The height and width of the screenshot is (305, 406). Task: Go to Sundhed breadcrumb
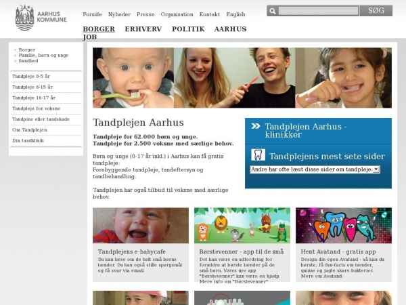pyautogui.click(x=28, y=61)
